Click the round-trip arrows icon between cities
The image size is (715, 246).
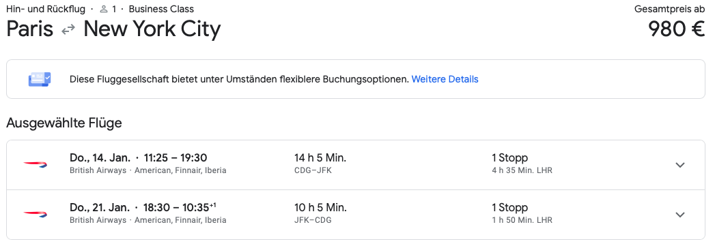click(68, 30)
